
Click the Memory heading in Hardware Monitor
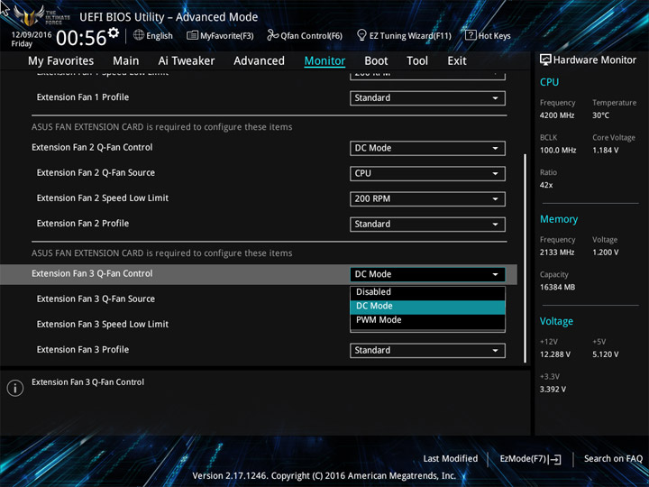pyautogui.click(x=559, y=219)
